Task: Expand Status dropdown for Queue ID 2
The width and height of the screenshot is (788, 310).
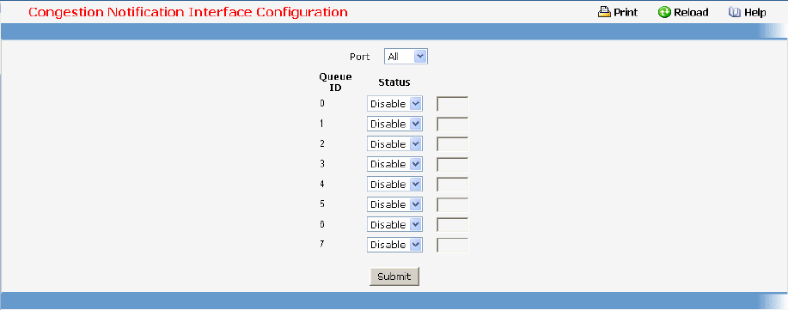Action: click(x=394, y=144)
